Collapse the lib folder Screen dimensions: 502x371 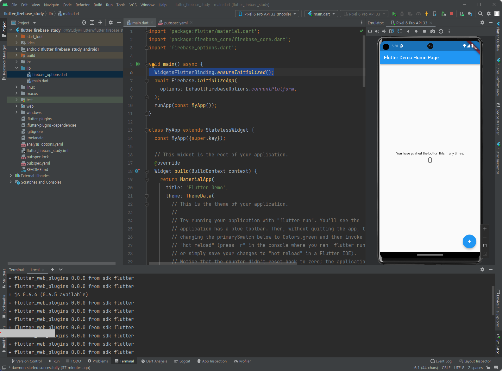click(x=17, y=68)
